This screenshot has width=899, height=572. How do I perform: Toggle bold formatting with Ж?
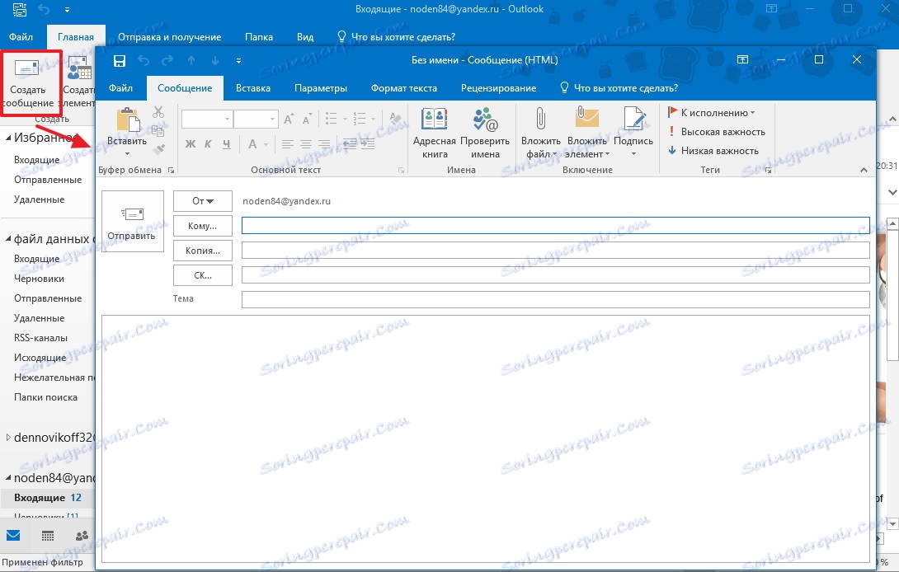click(191, 144)
